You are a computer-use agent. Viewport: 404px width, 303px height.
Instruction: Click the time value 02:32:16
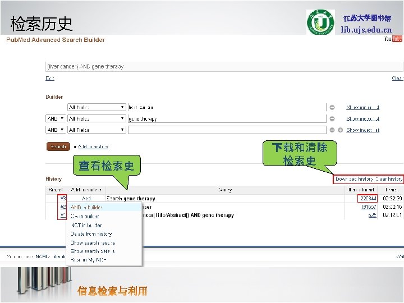pos(392,206)
